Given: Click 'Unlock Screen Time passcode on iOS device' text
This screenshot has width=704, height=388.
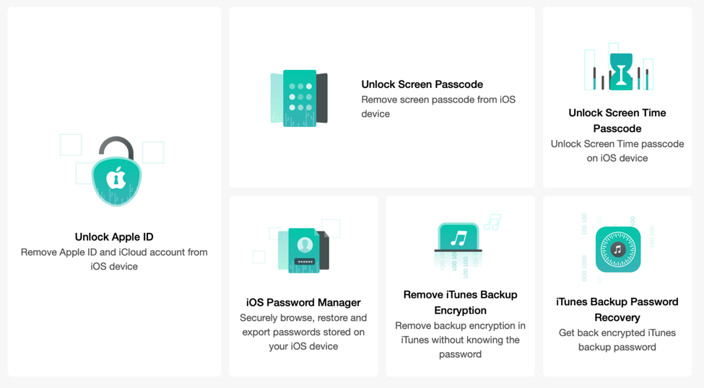Looking at the screenshot, I should 617,151.
